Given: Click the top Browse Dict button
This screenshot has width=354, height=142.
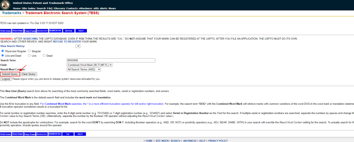Looking at the screenshot, I should [42, 31].
